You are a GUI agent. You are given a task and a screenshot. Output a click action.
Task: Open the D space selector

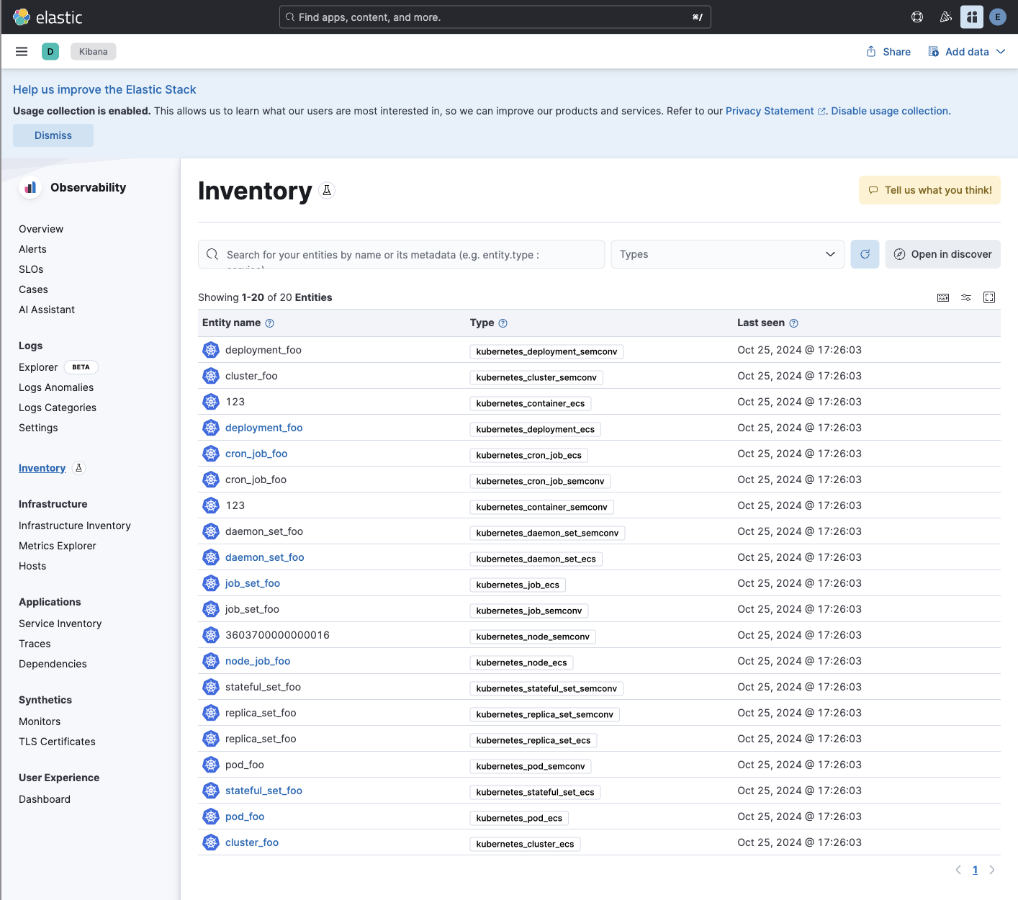[50, 52]
